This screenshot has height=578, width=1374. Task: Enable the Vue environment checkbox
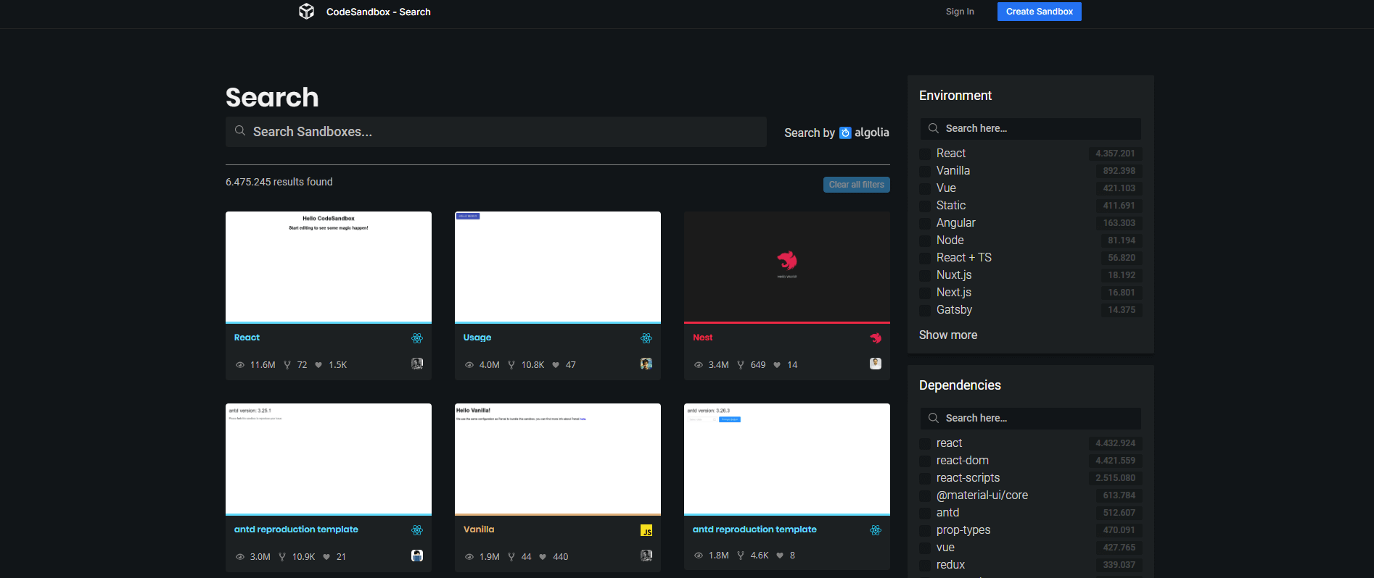pos(925,188)
